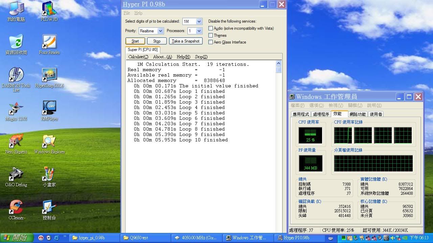433x243 pixels.
Task: Click the PF 使用量 344 MB gauge
Action: pos(311,163)
